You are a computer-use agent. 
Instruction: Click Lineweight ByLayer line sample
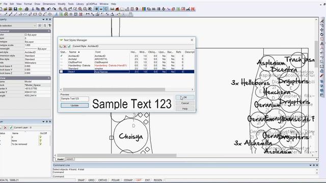(31, 49)
